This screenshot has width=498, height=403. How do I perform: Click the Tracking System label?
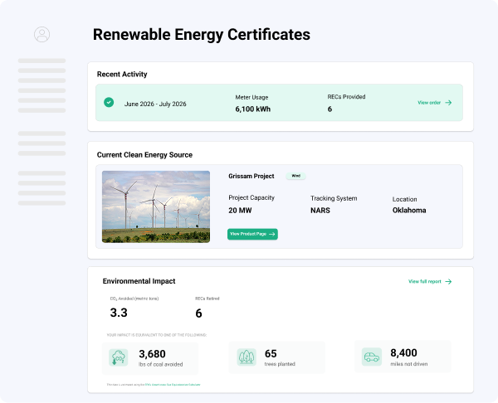tap(334, 198)
